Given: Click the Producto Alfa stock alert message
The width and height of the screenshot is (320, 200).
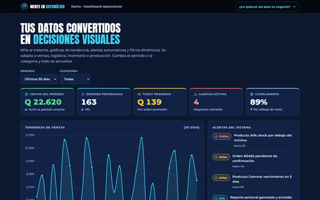Looking at the screenshot, I should tap(263, 138).
